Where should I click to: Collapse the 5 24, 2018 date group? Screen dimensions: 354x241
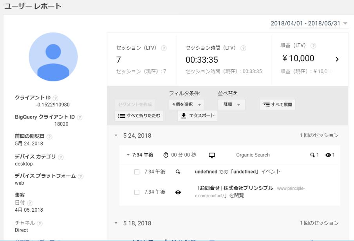pyautogui.click(x=116, y=136)
